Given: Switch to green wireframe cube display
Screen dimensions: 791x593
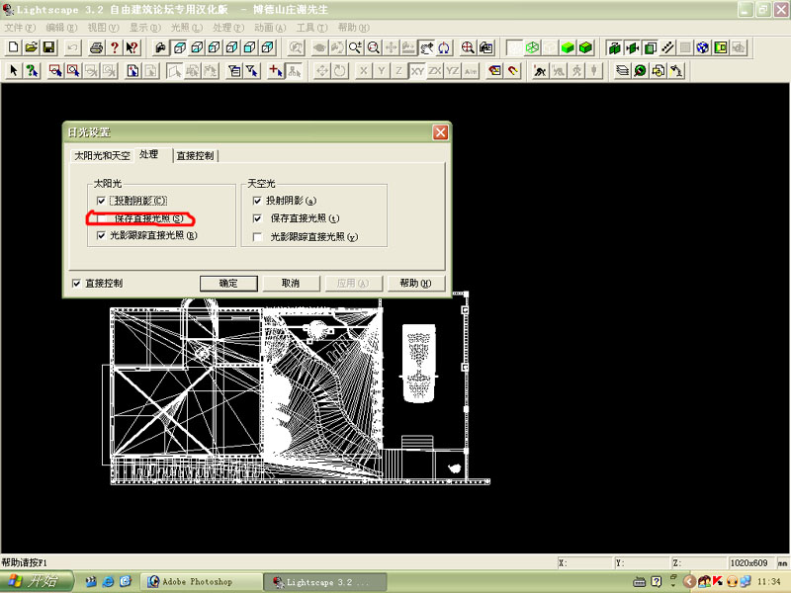Looking at the screenshot, I should 532,47.
